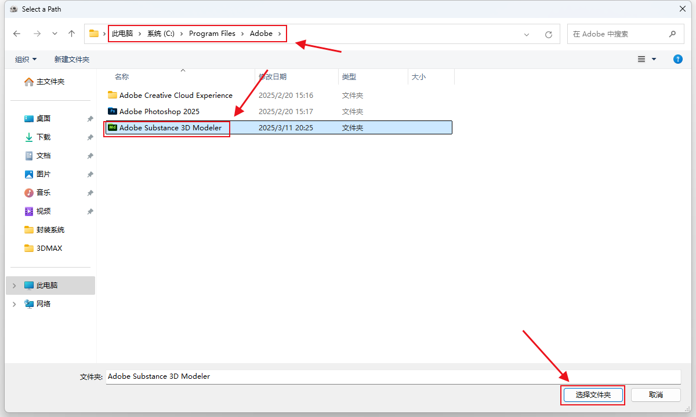
Task: Click the Substance Modeler Md icon
Action: (113, 127)
